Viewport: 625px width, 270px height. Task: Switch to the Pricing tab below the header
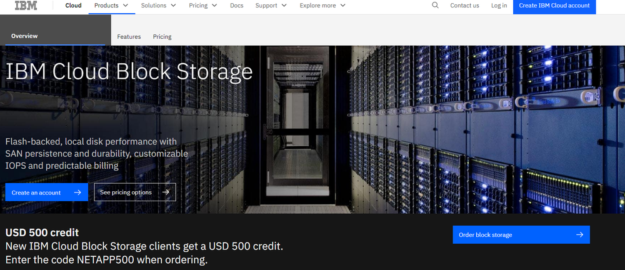[x=162, y=37]
